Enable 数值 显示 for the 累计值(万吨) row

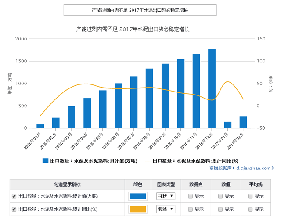[x=220, y=196]
